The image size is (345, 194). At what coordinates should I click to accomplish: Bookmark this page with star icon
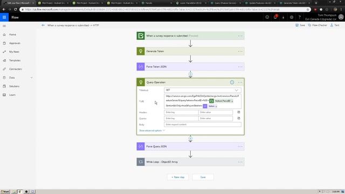point(308,10)
